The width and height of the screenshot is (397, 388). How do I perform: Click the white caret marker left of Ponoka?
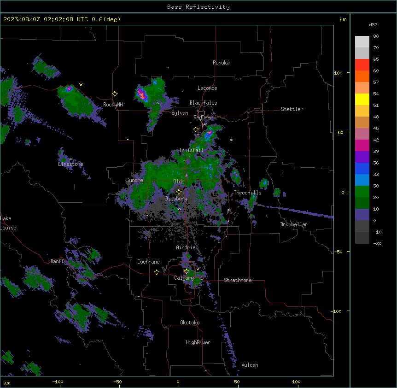pyautogui.click(x=168, y=68)
